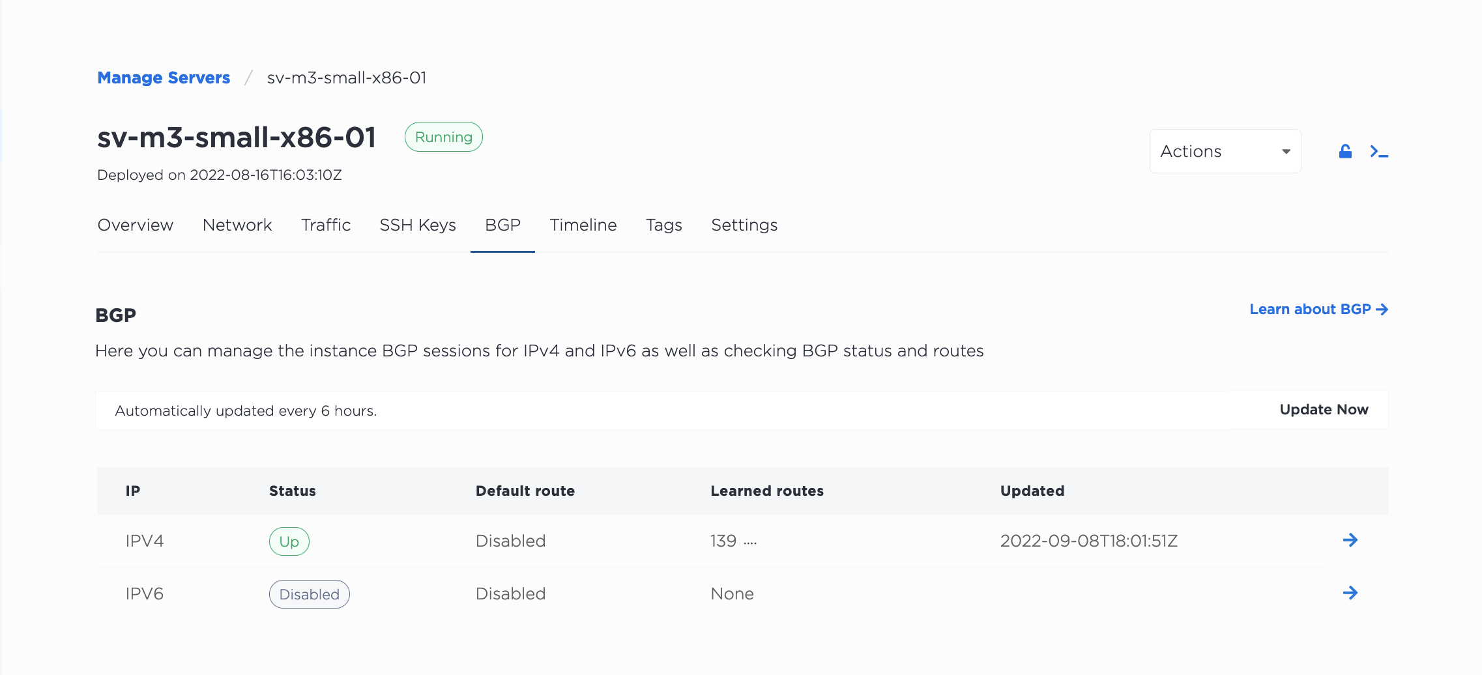Screen dimensions: 1482x675
Task: Switch to the Network tab
Action: [237, 225]
